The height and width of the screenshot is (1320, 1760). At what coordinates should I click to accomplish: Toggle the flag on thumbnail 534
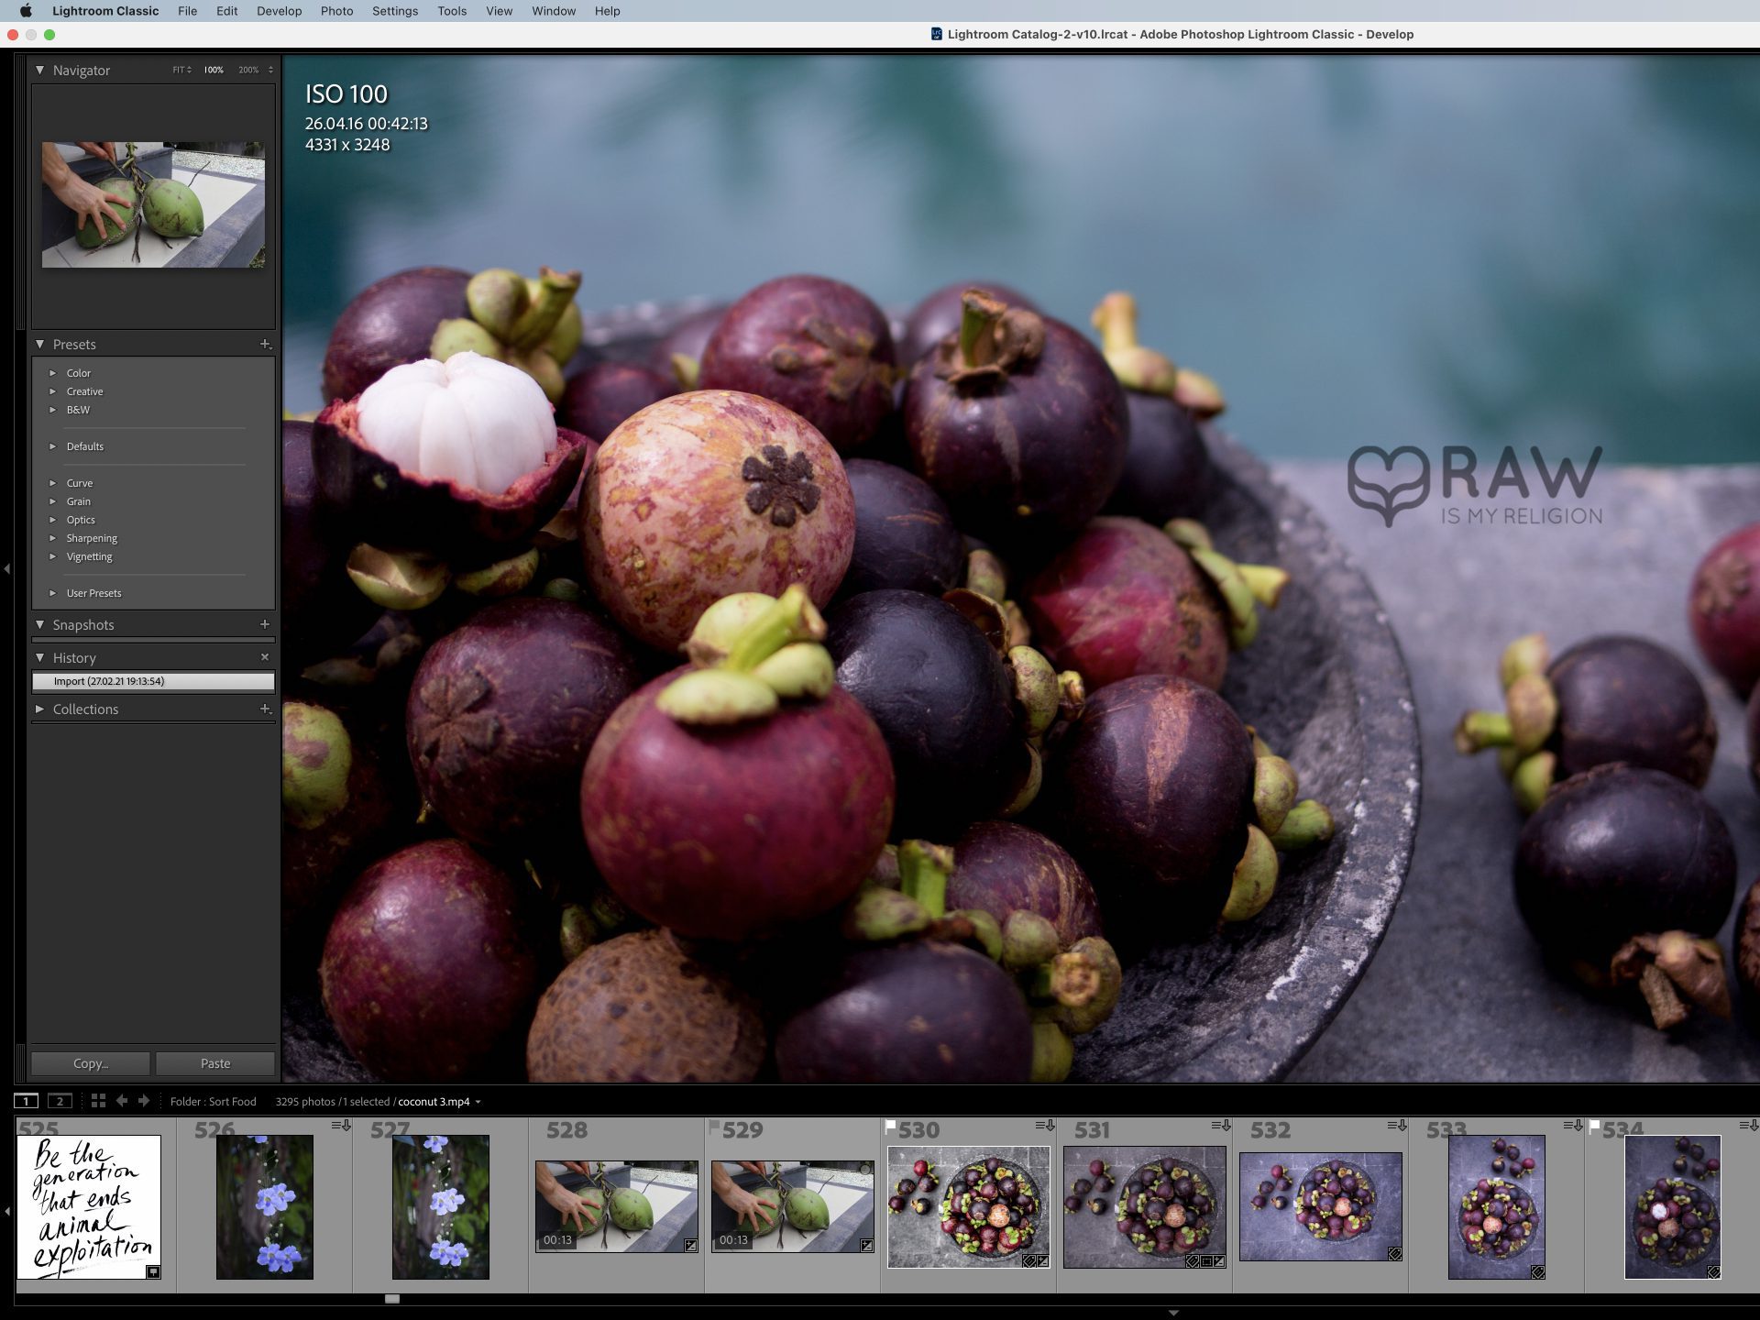[x=1595, y=1127]
